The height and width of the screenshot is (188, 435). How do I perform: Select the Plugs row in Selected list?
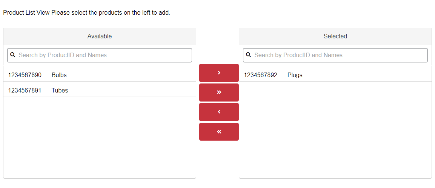point(335,75)
